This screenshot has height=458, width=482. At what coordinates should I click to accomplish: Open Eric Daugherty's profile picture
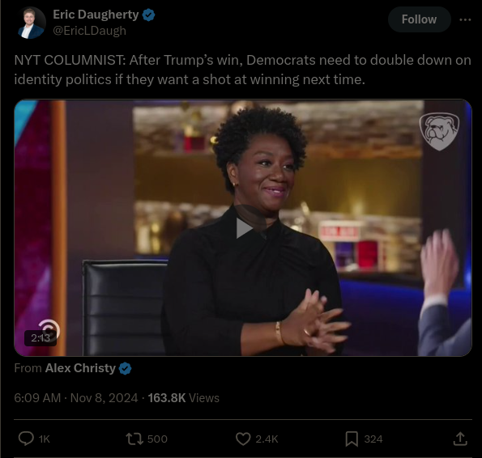31,23
